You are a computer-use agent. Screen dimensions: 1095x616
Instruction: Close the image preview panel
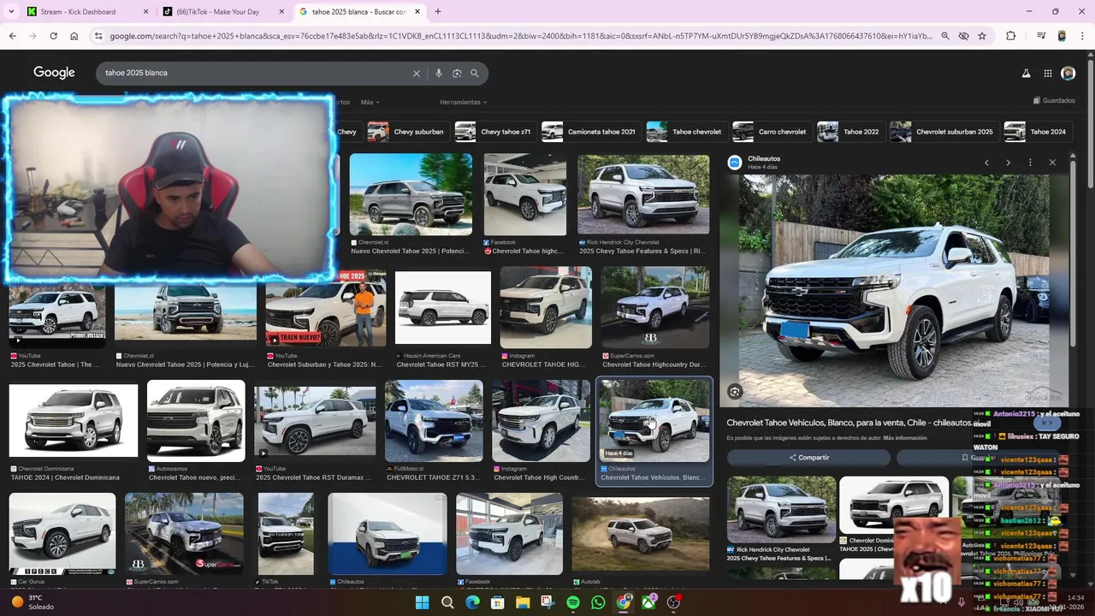[x=1052, y=163]
